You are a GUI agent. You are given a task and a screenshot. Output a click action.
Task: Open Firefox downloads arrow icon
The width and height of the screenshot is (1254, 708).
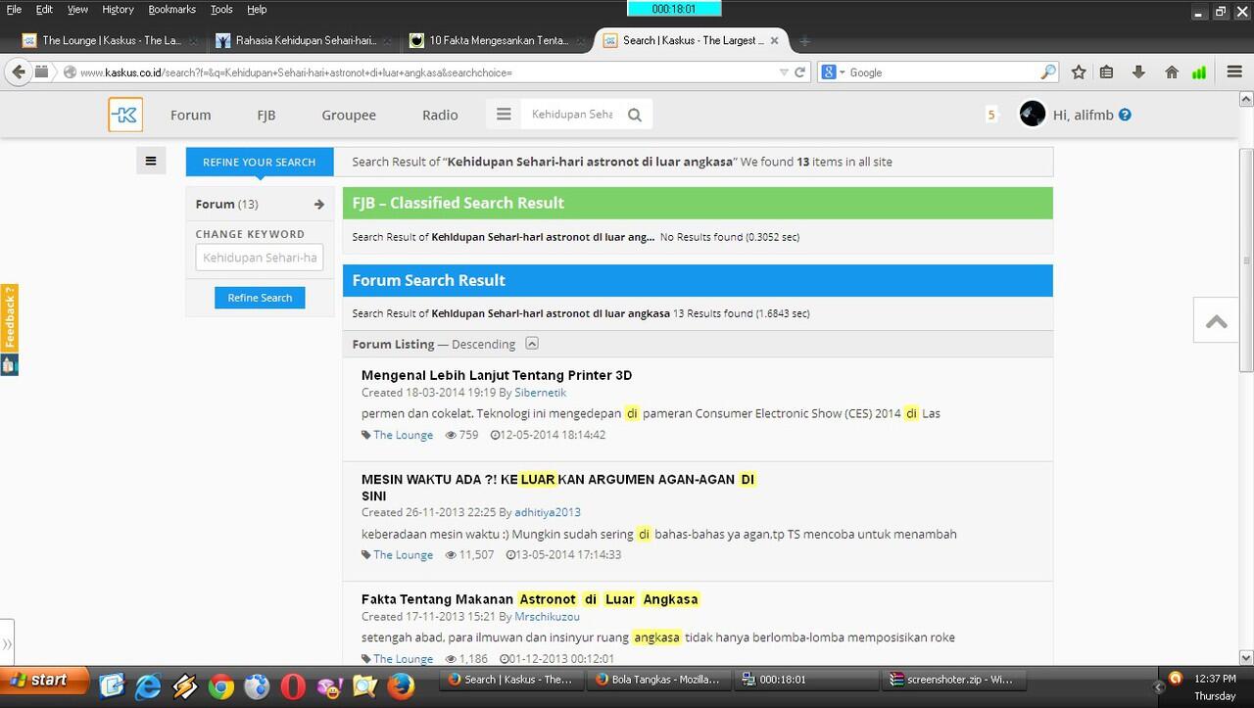coord(1138,71)
